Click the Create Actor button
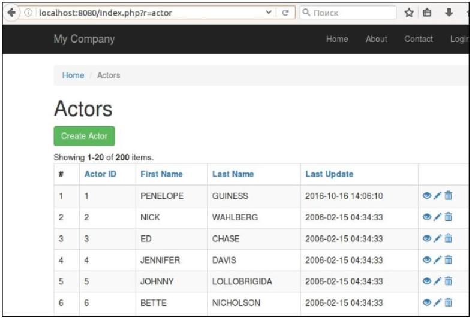The height and width of the screenshot is (318, 472). [84, 136]
